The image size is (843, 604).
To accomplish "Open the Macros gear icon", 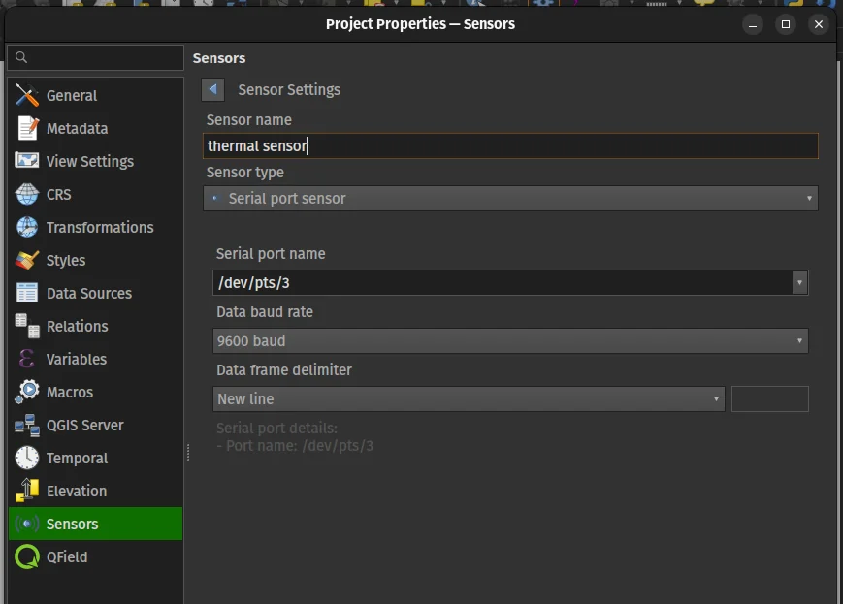I will [27, 393].
